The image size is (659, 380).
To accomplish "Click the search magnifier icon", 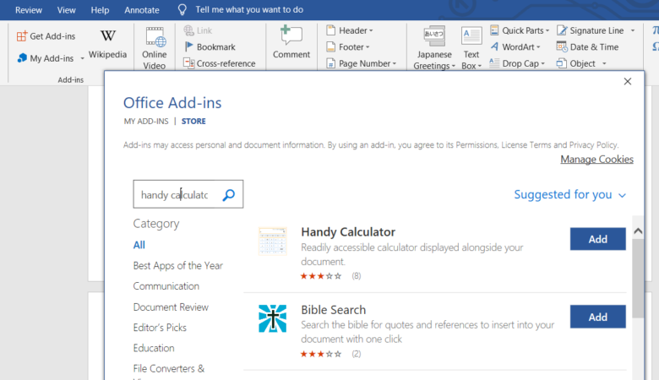I will 229,195.
